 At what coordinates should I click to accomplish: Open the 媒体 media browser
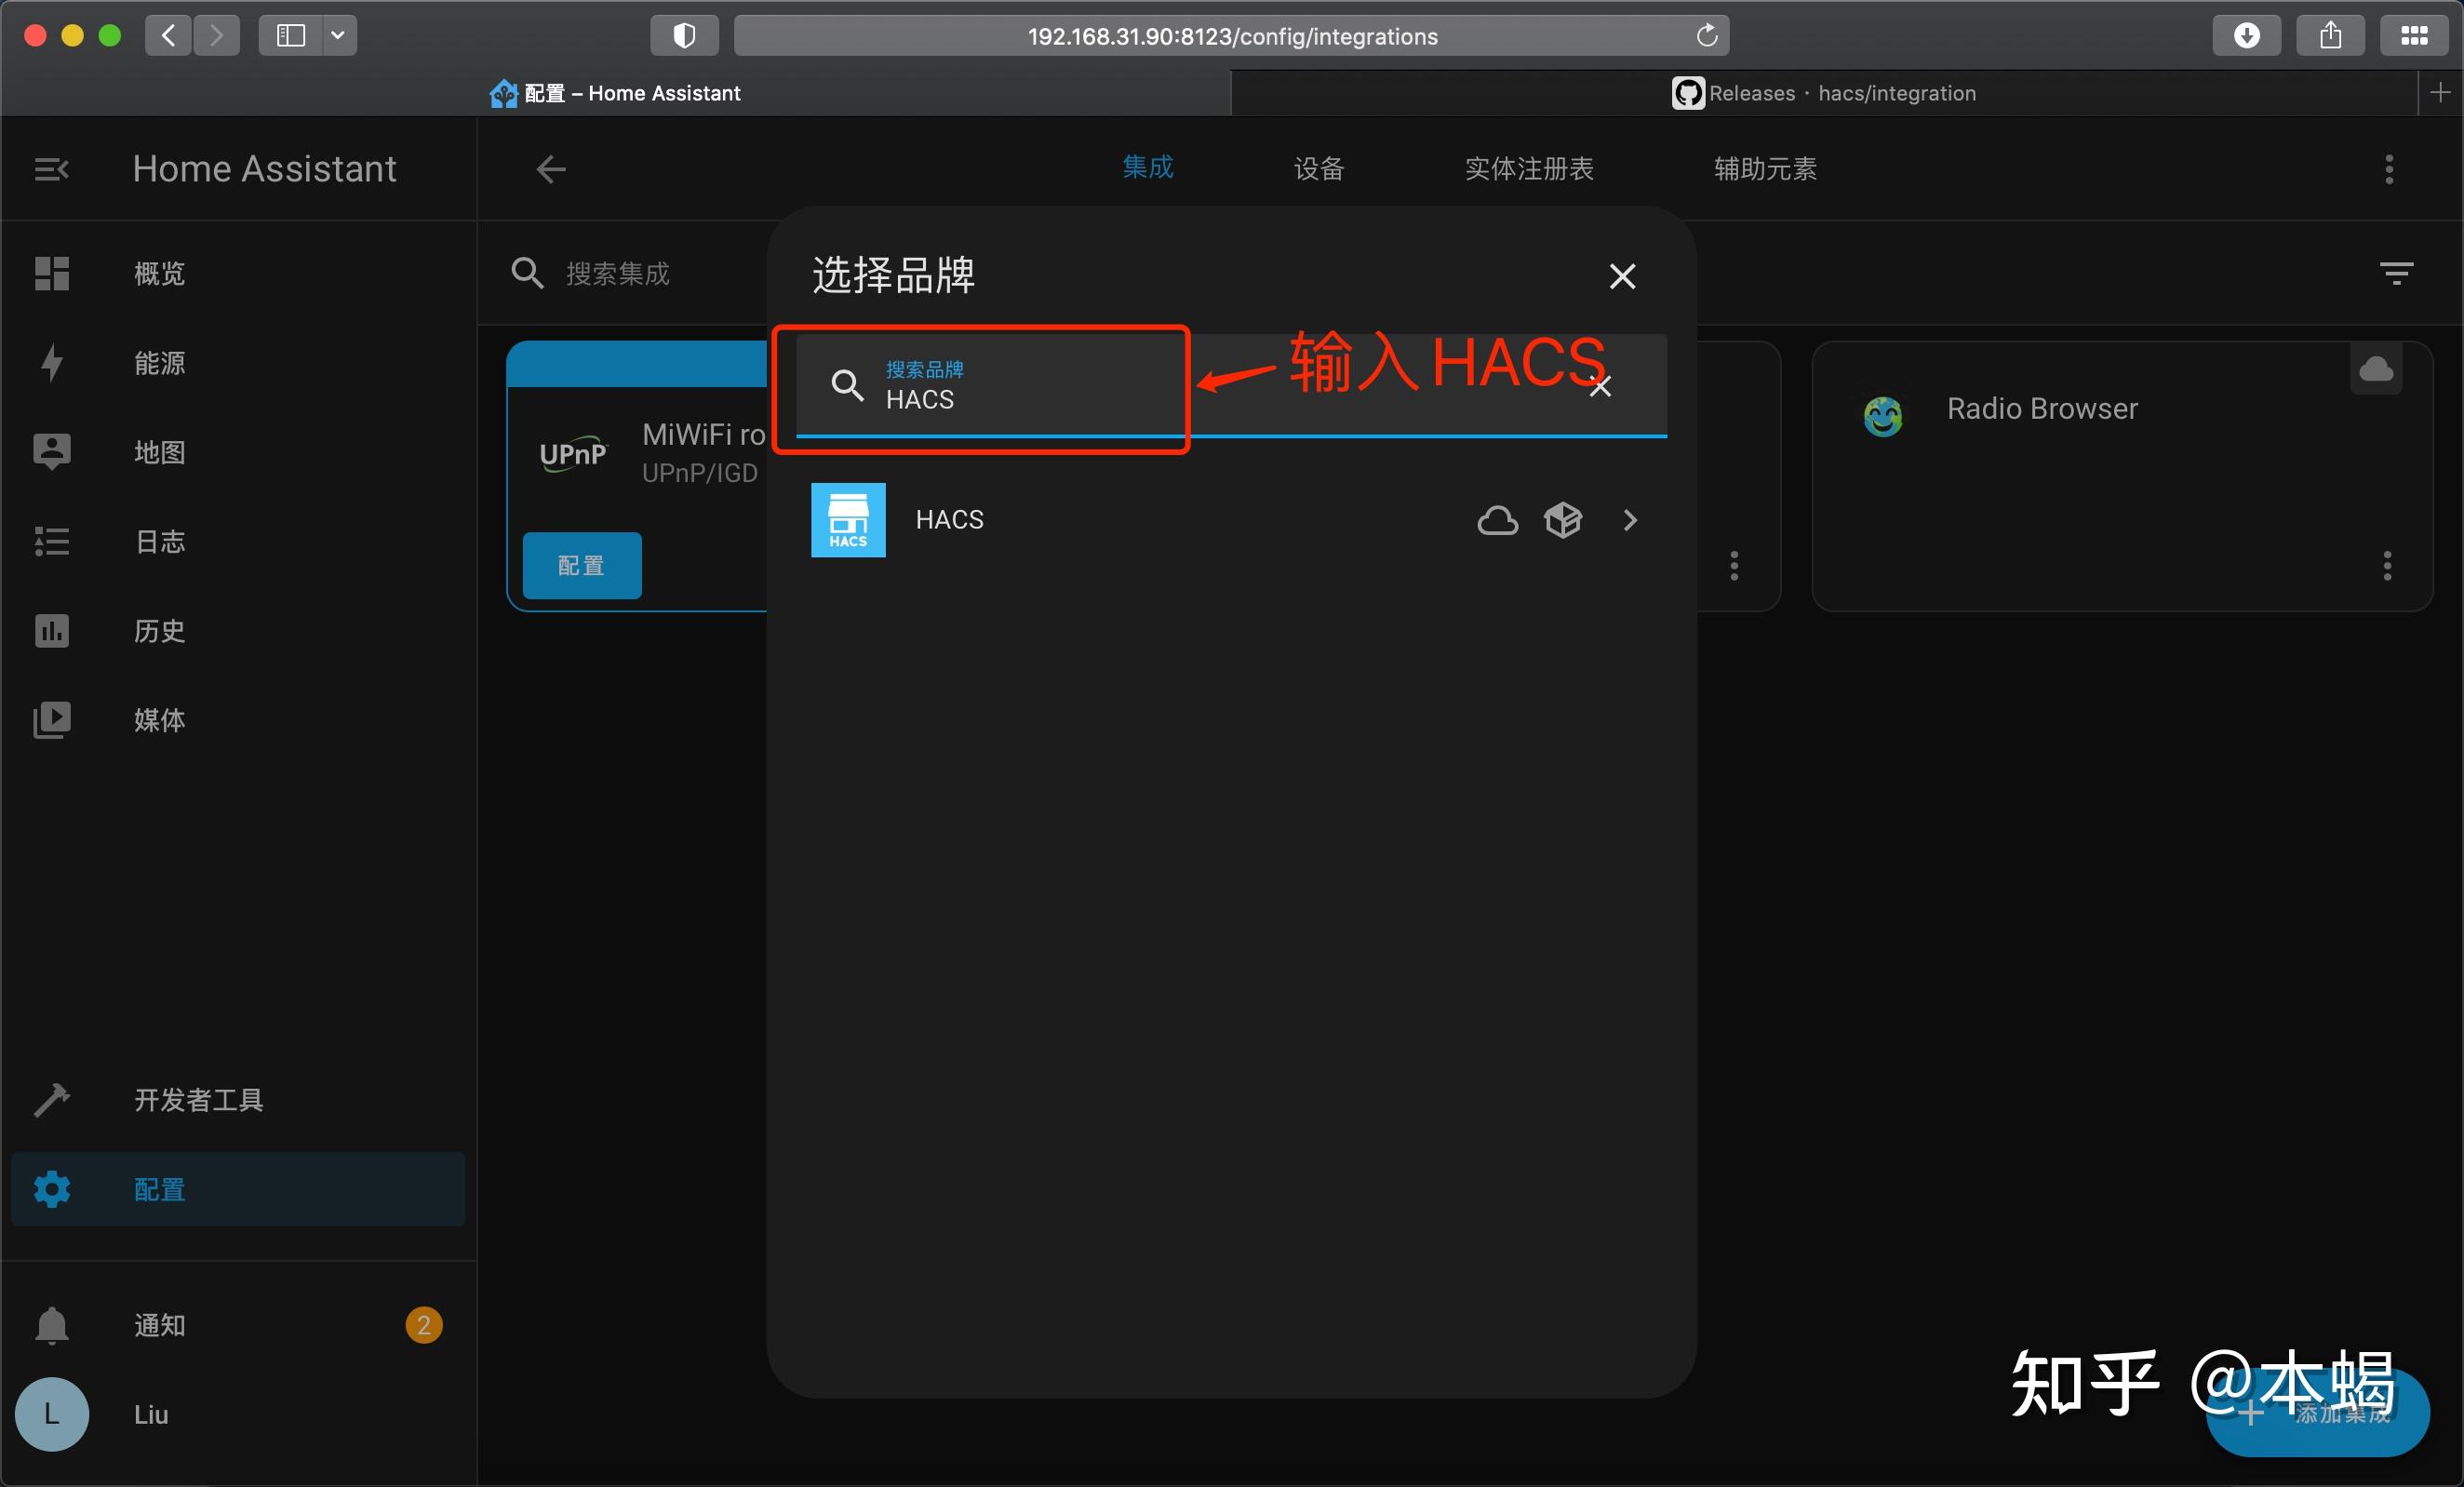point(158,720)
